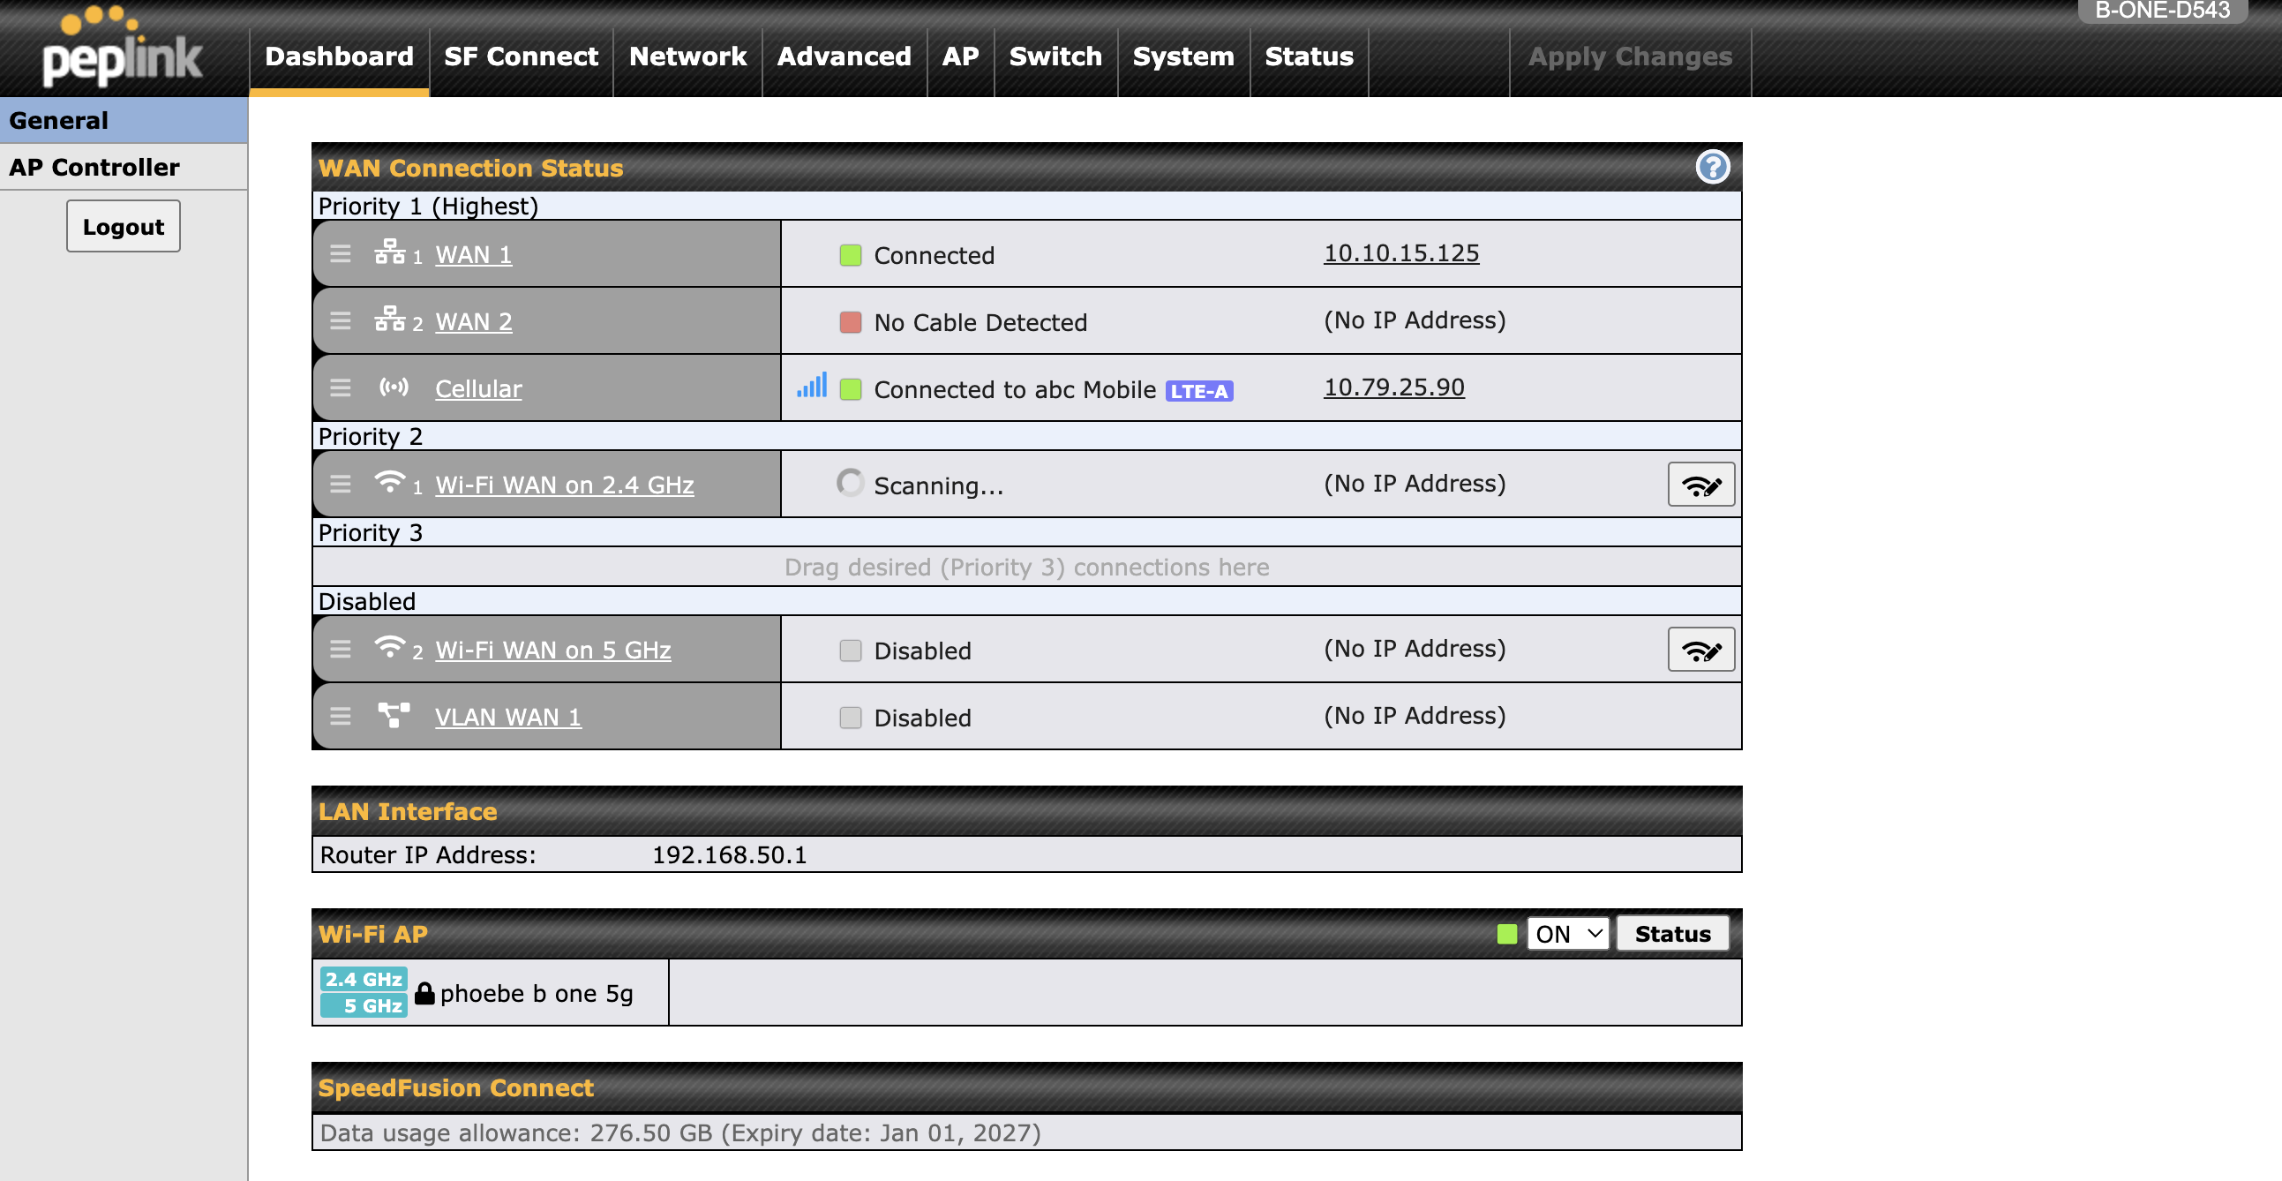
Task: Click the VLAN WAN 1 network icon
Action: tap(394, 715)
